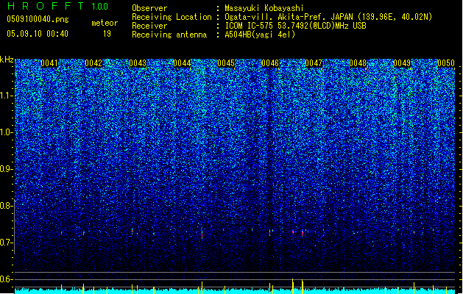The width and height of the screenshot is (463, 294).
Task: Click the Ogata-vill. Akita-Pref. JAPAN location text
Action: (x=328, y=17)
